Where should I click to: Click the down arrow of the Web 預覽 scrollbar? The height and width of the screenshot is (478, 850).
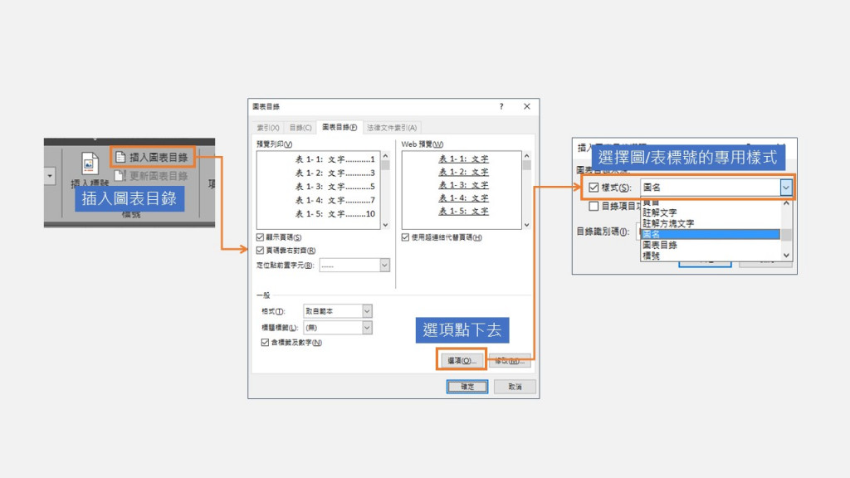point(526,224)
